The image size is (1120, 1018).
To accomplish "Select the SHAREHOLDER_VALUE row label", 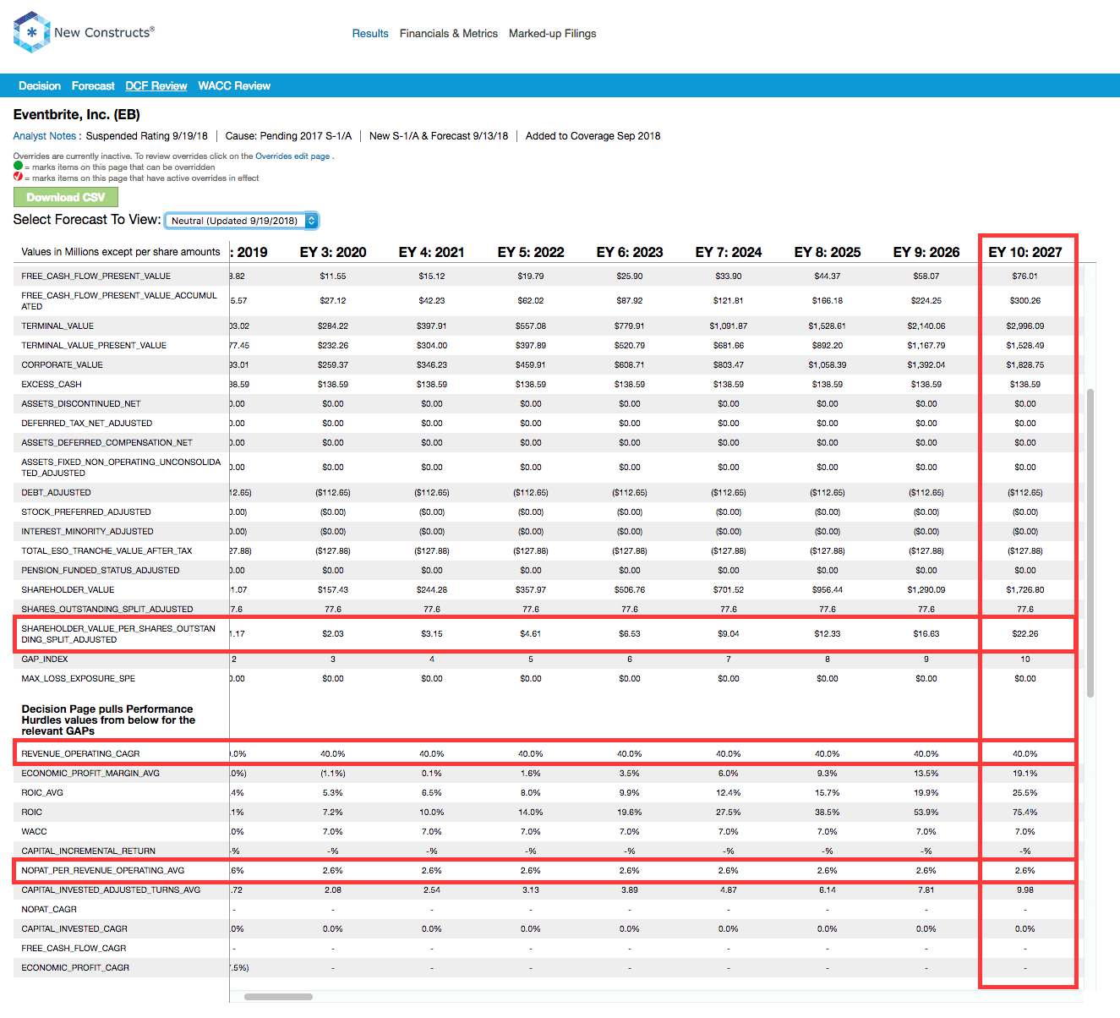I will 68,590.
